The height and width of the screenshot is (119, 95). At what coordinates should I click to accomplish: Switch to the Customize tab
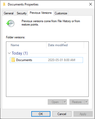[61, 13]
